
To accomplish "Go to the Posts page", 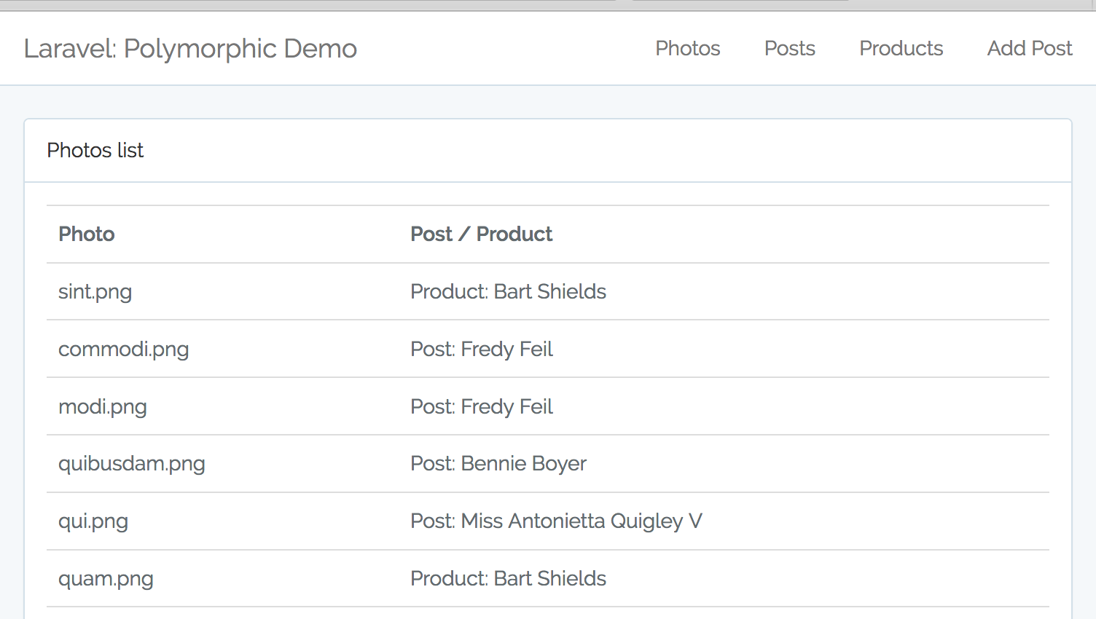I will pos(789,48).
